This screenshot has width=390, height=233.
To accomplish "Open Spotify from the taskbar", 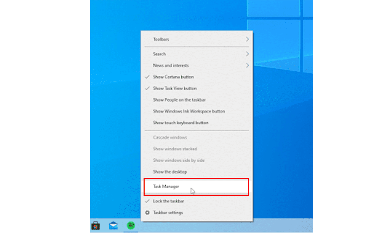I will tap(131, 226).
